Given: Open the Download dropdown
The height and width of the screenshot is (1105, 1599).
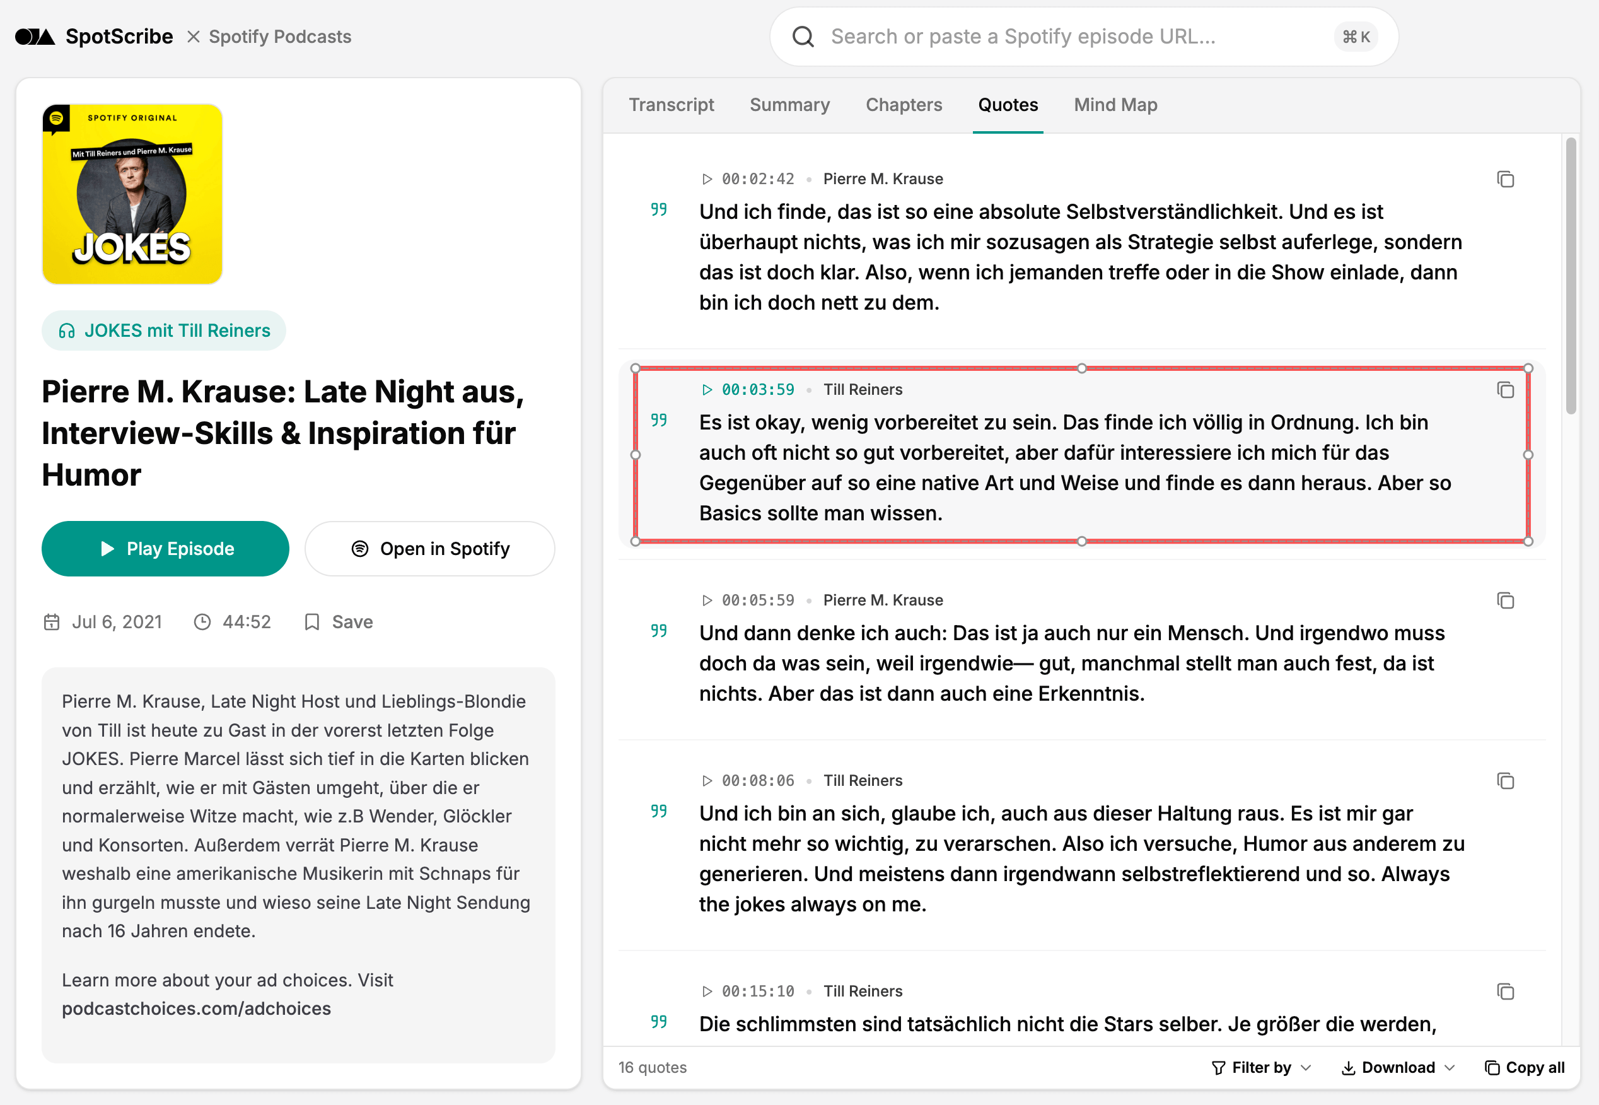Looking at the screenshot, I should tap(1398, 1068).
